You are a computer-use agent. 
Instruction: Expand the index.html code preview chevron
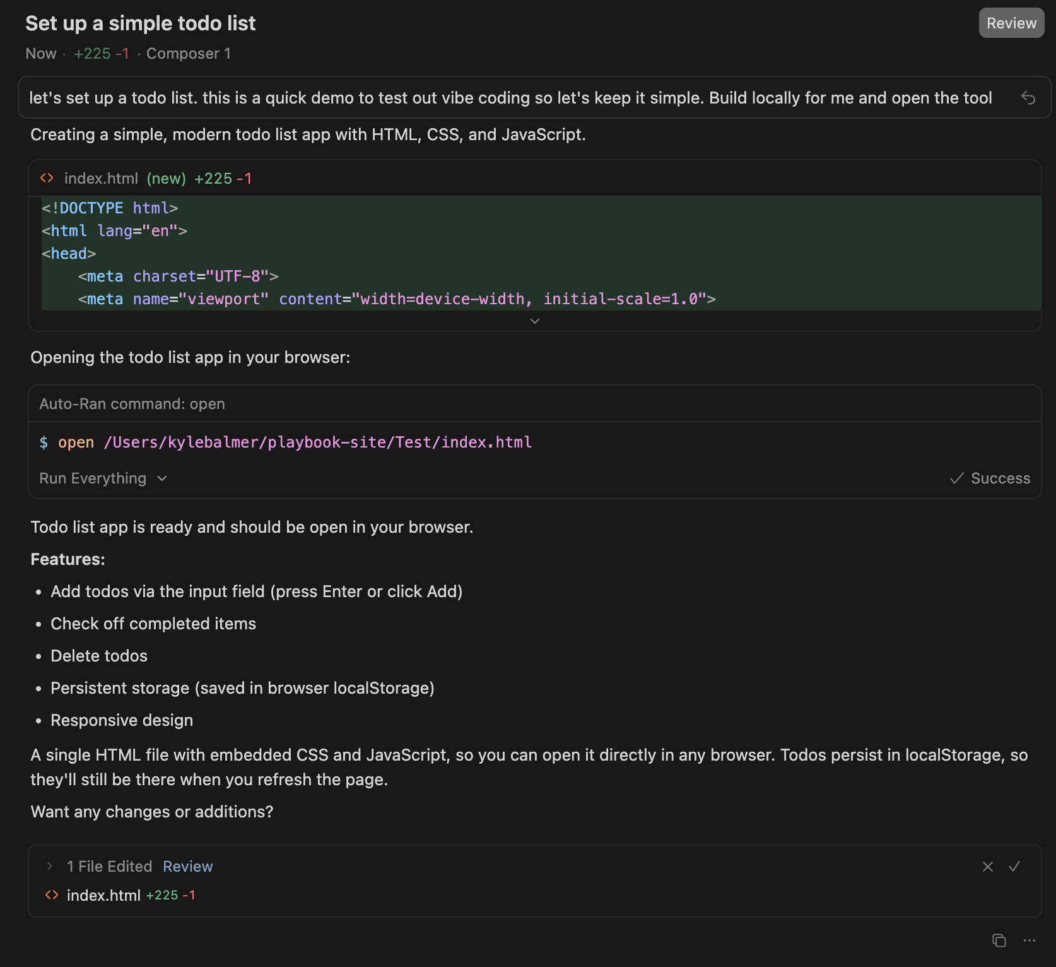534,321
